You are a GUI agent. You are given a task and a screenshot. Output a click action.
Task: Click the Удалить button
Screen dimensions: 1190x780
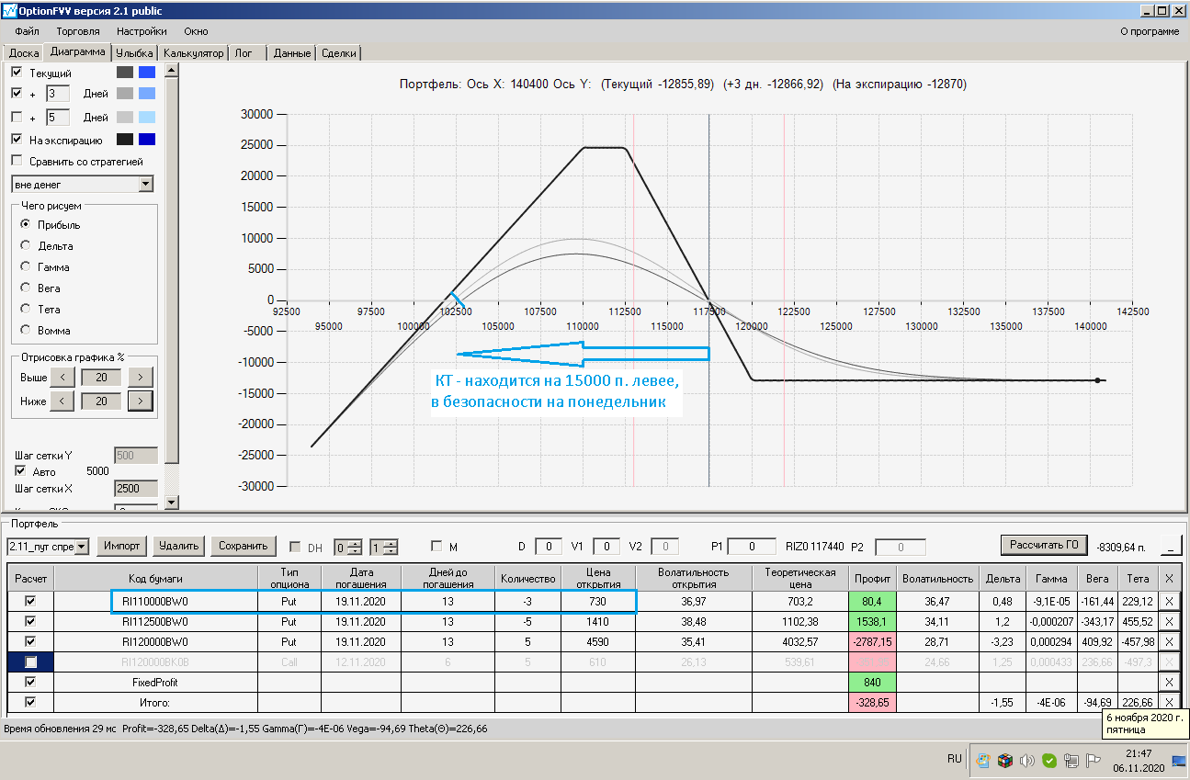178,546
